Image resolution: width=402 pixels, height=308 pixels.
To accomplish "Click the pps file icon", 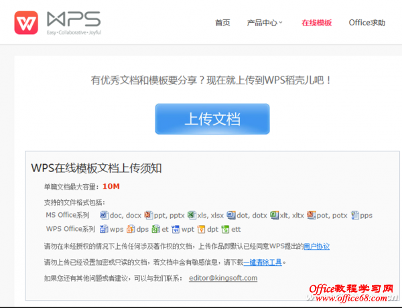I will (355, 215).
